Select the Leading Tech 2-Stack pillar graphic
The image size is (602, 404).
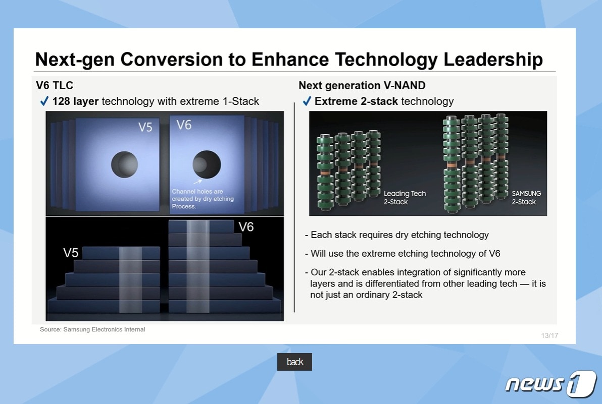tap(348, 170)
